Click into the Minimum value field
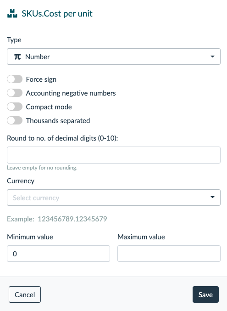The image size is (227, 311). 58,254
